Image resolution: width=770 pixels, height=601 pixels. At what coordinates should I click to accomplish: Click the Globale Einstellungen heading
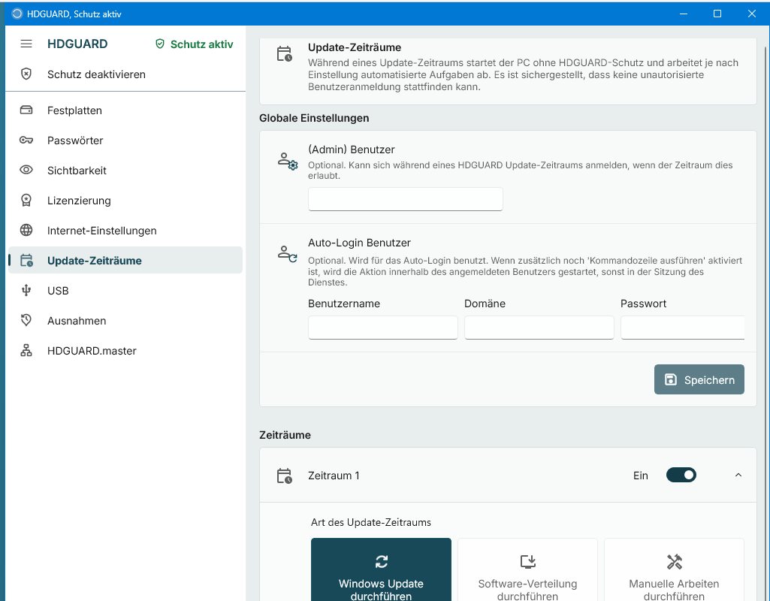point(314,118)
